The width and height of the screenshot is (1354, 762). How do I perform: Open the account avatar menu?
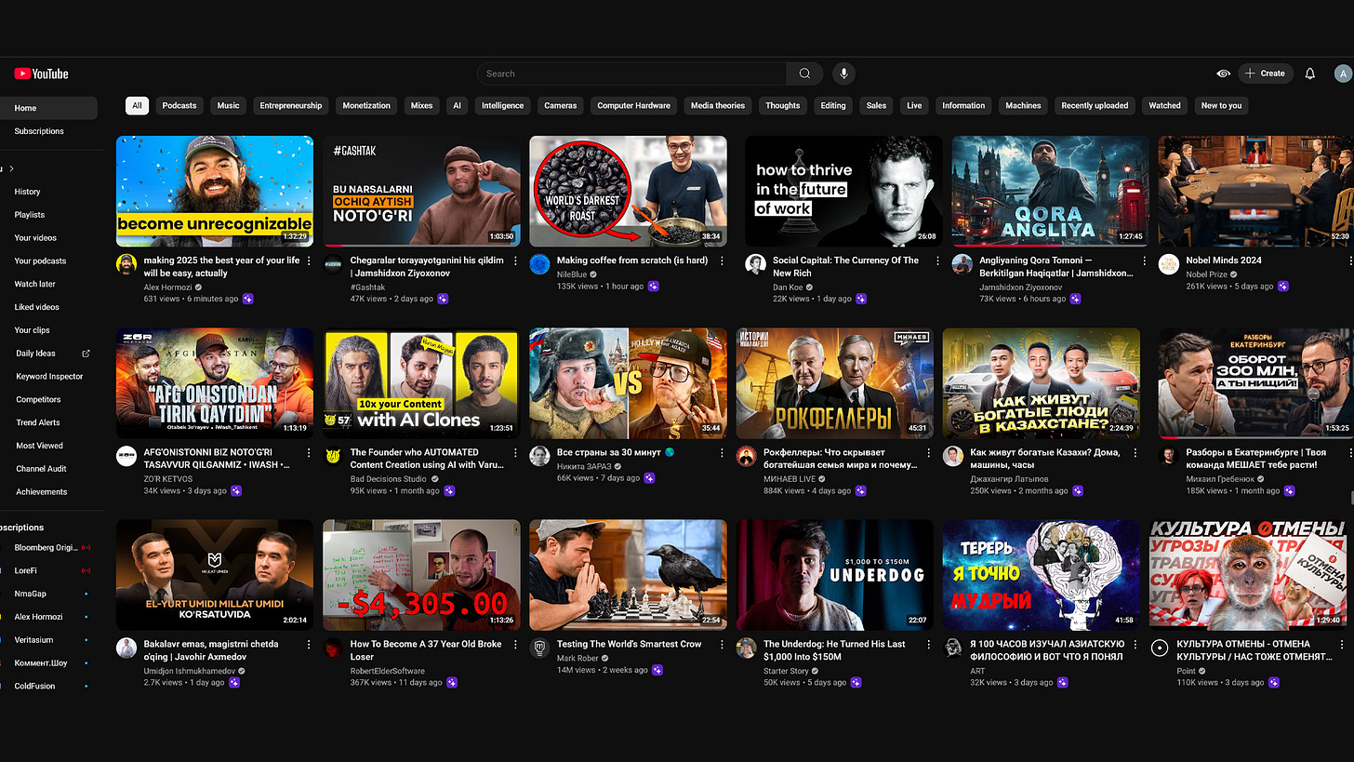point(1342,74)
